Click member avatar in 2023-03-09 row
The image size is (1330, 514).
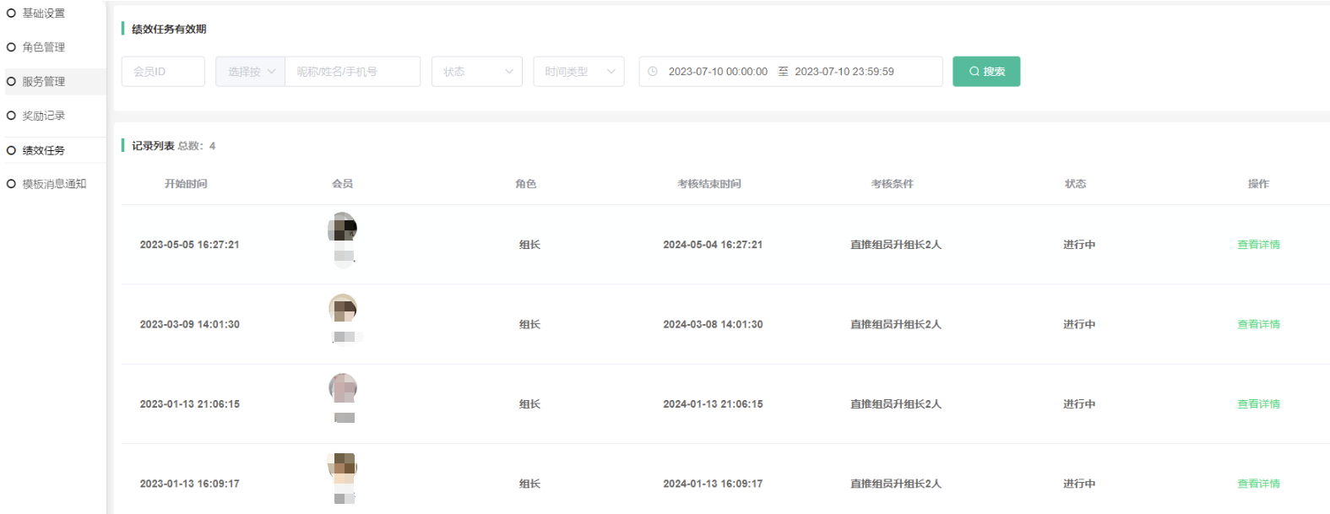[343, 308]
